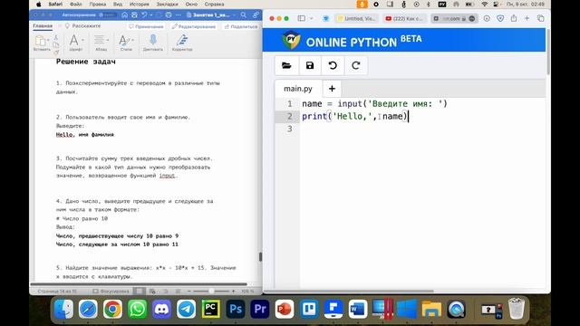Toggle the Word AutoSave switch
This screenshot has width=580, height=326.
pyautogui.click(x=108, y=15)
